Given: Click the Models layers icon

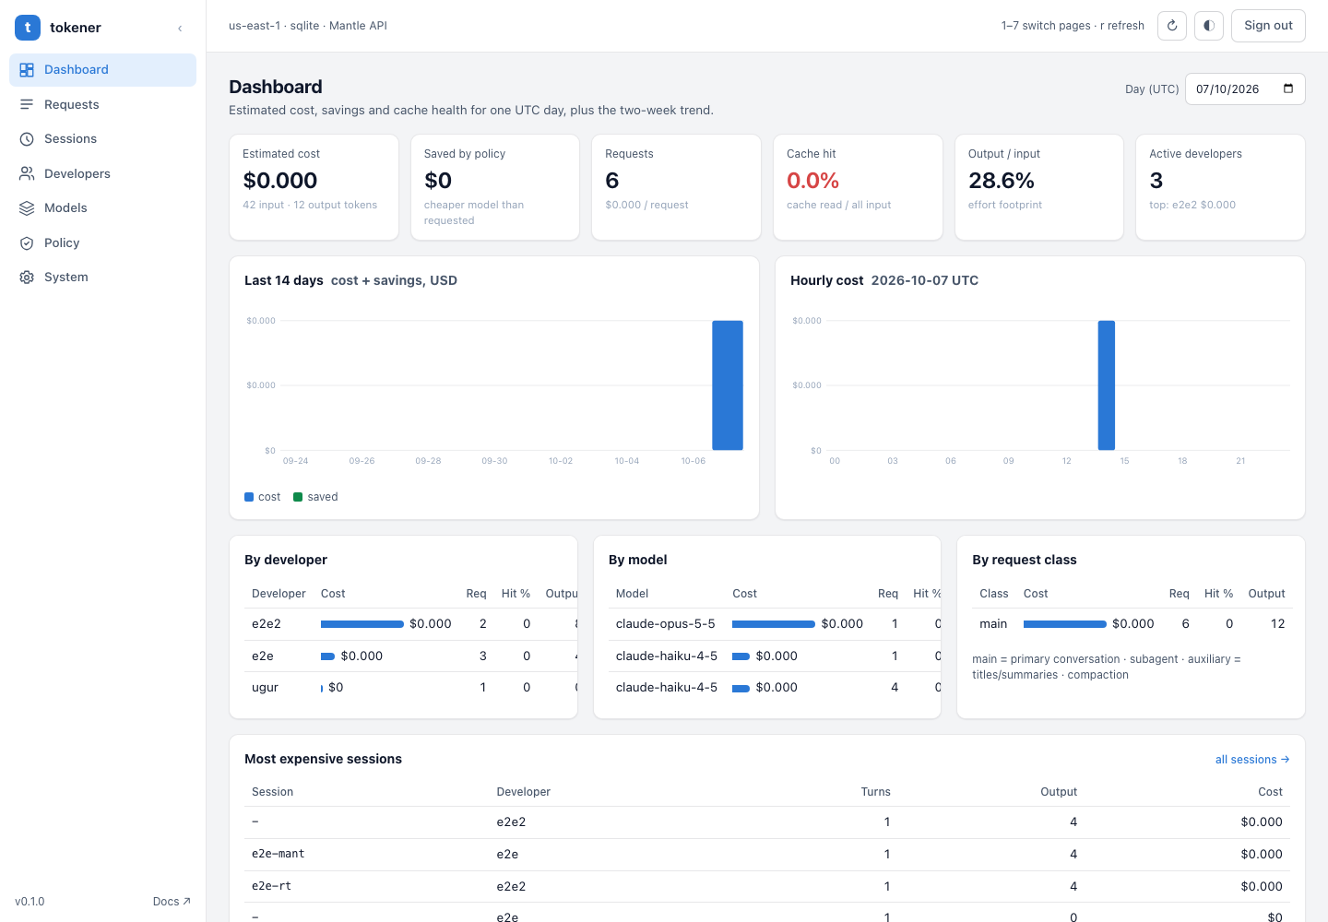Looking at the screenshot, I should [x=27, y=208].
